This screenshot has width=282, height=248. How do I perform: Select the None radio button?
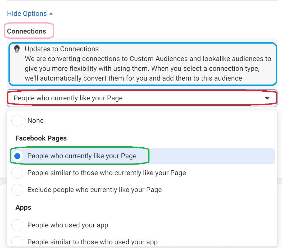click(x=17, y=121)
